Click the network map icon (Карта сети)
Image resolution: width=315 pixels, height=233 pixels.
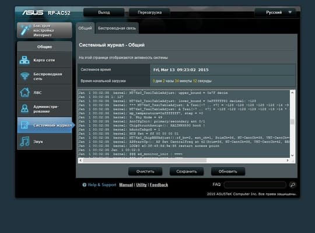pyautogui.click(x=24, y=60)
